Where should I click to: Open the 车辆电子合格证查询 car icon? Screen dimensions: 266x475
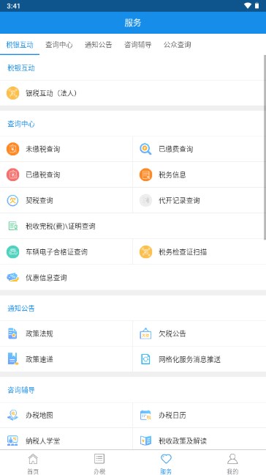tap(12, 251)
